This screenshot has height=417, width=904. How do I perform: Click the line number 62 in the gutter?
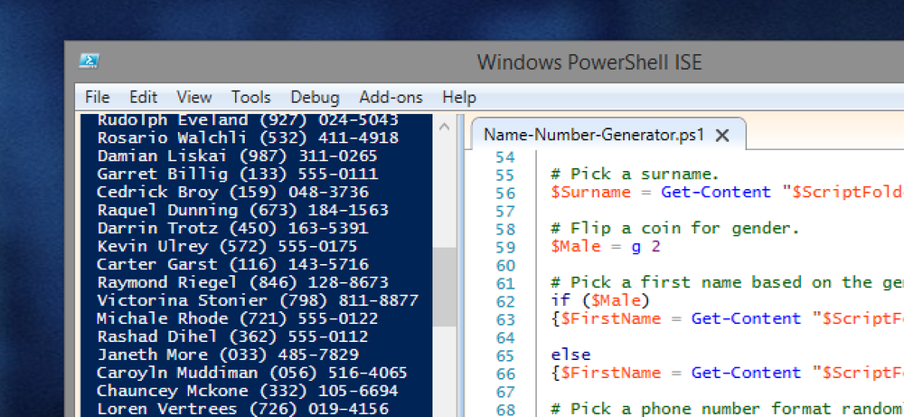505,301
